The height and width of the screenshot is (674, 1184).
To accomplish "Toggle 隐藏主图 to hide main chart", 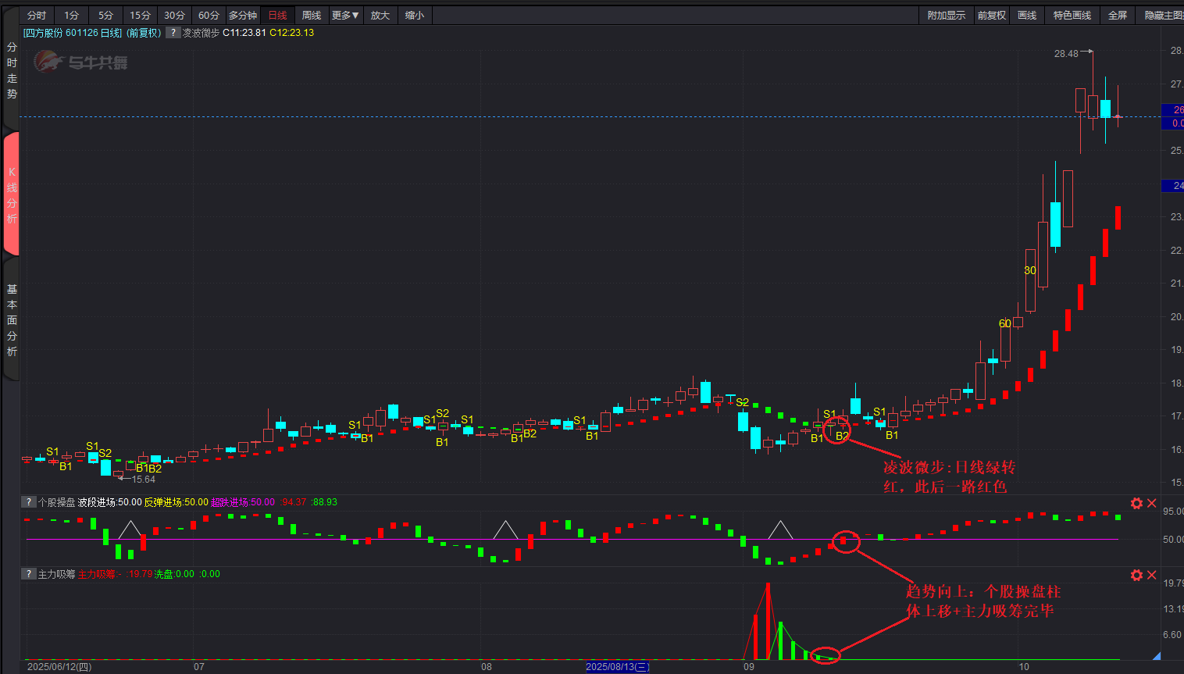I will pyautogui.click(x=1163, y=16).
